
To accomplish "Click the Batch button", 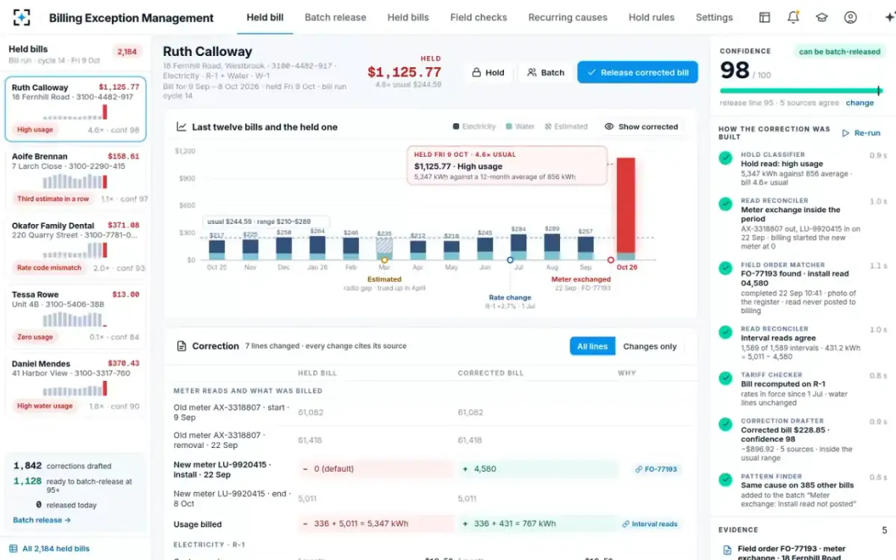I will pyautogui.click(x=546, y=72).
